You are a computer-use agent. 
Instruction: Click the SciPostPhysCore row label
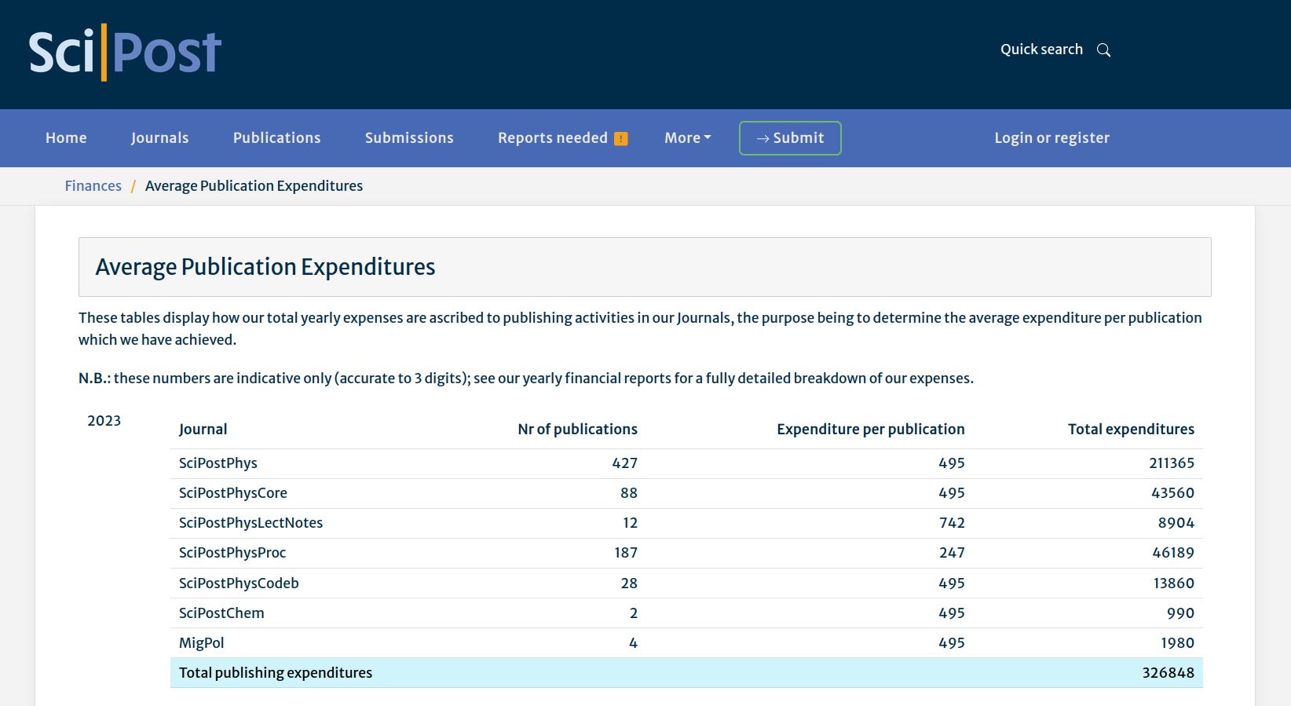pyautogui.click(x=233, y=493)
